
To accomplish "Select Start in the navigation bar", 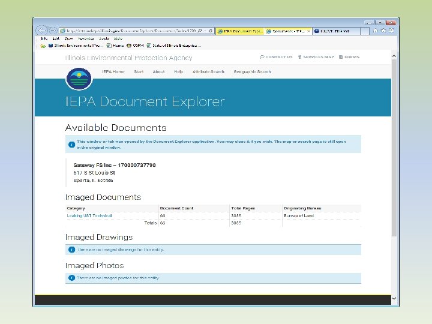I will point(139,71).
